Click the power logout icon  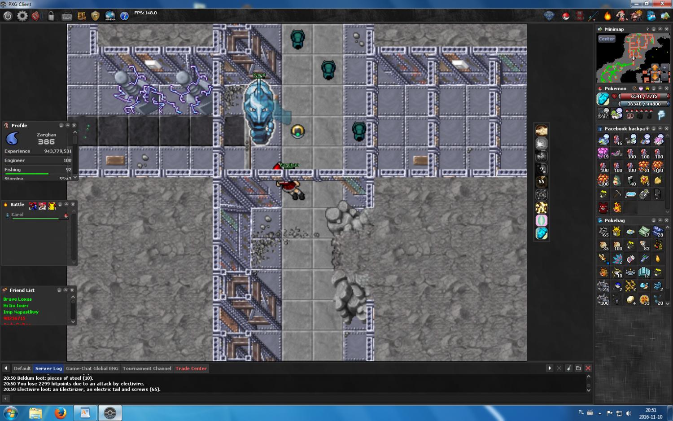8,16
